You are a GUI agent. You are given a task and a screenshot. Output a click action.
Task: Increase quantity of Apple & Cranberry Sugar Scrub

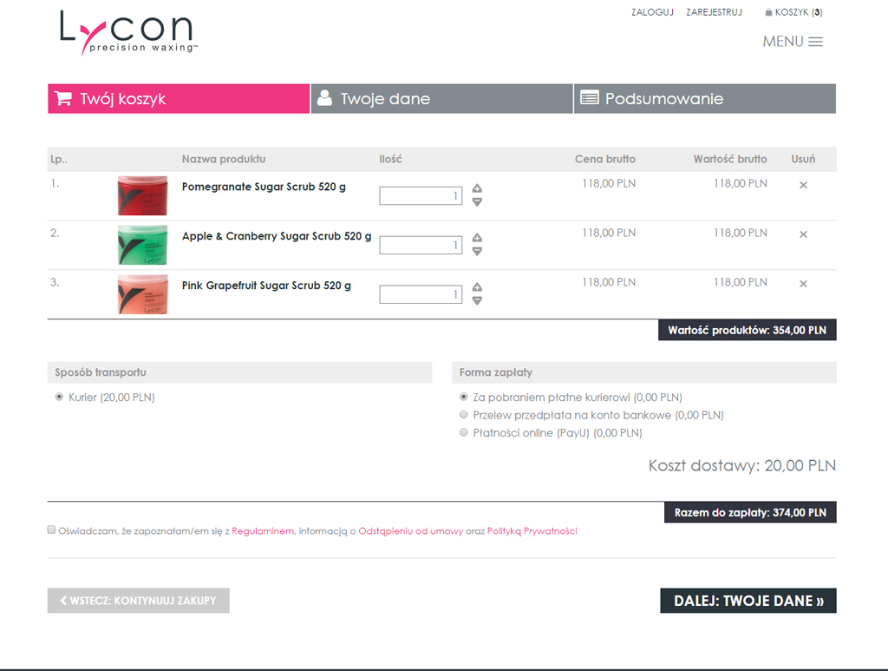click(478, 238)
